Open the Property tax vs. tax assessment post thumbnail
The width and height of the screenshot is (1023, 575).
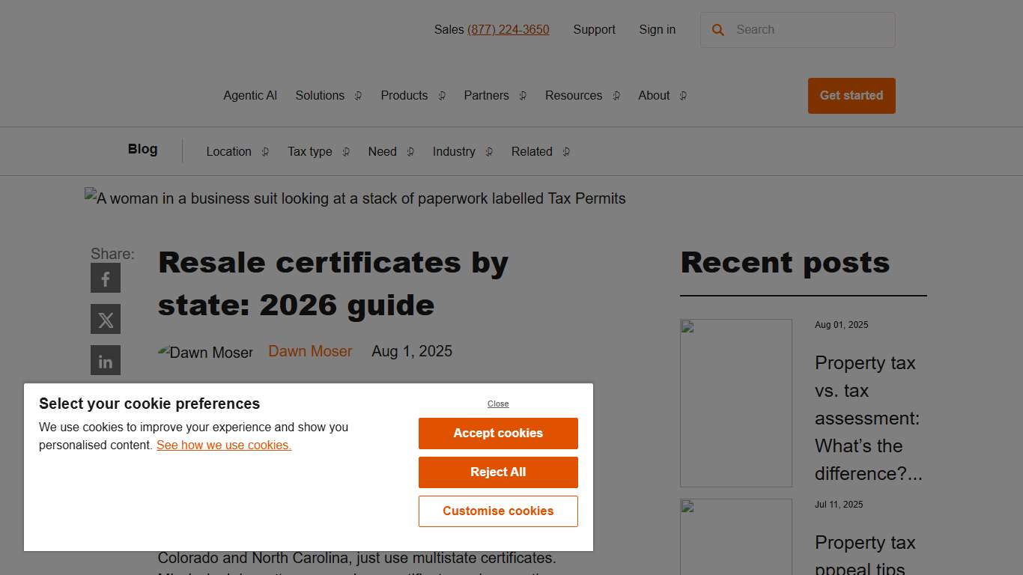point(735,402)
